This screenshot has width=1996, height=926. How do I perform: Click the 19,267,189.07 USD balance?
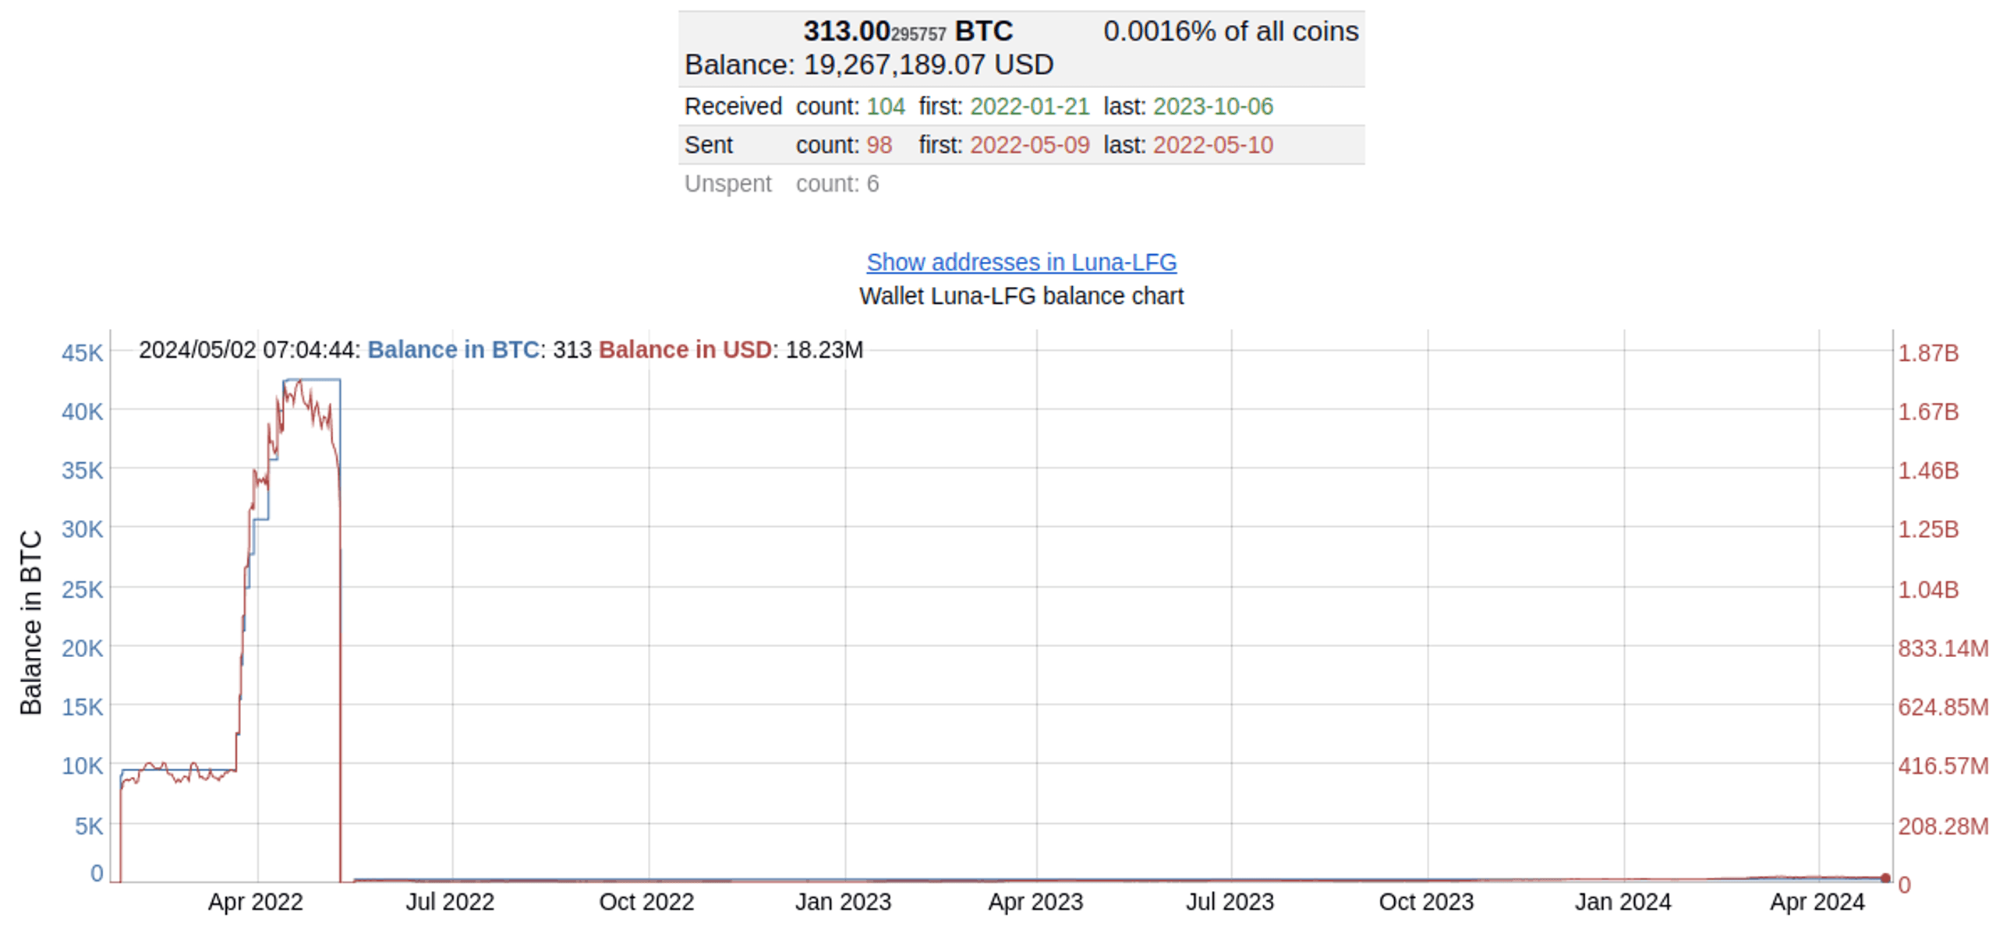(928, 65)
